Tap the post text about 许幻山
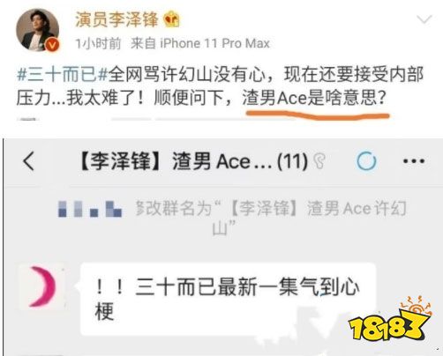This screenshot has width=443, height=356. click(220, 86)
